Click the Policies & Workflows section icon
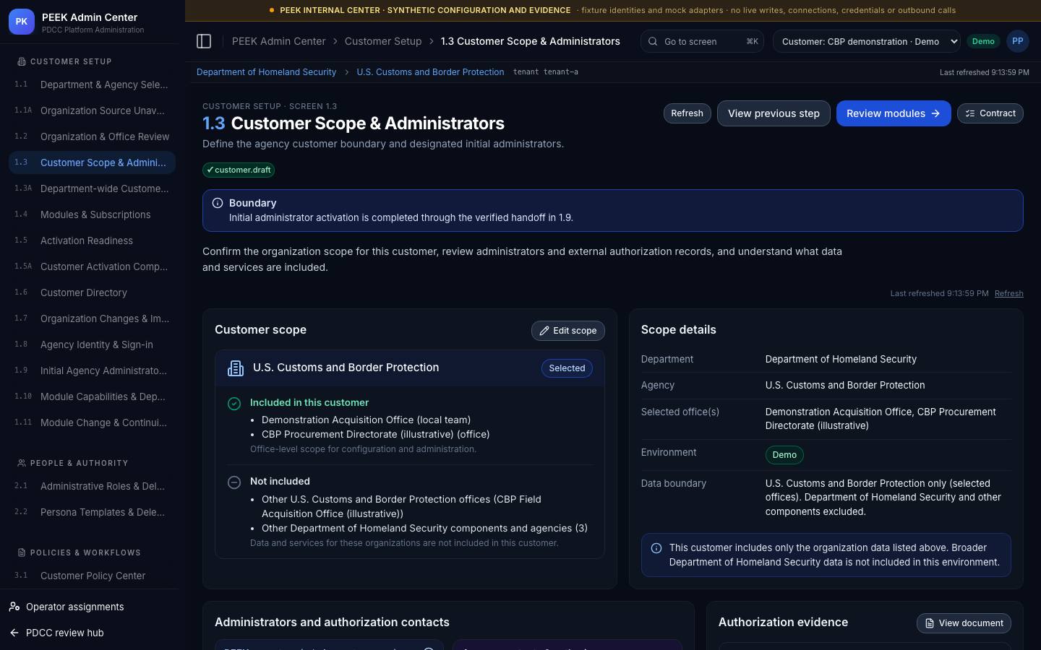1041x650 pixels. point(22,552)
